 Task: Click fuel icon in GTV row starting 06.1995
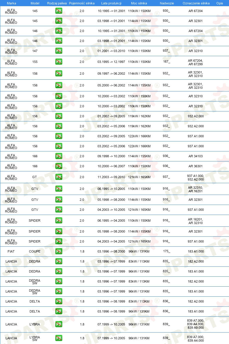click(59, 189)
